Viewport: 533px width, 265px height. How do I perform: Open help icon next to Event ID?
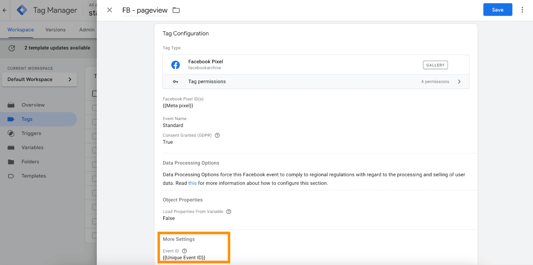[x=185, y=251]
